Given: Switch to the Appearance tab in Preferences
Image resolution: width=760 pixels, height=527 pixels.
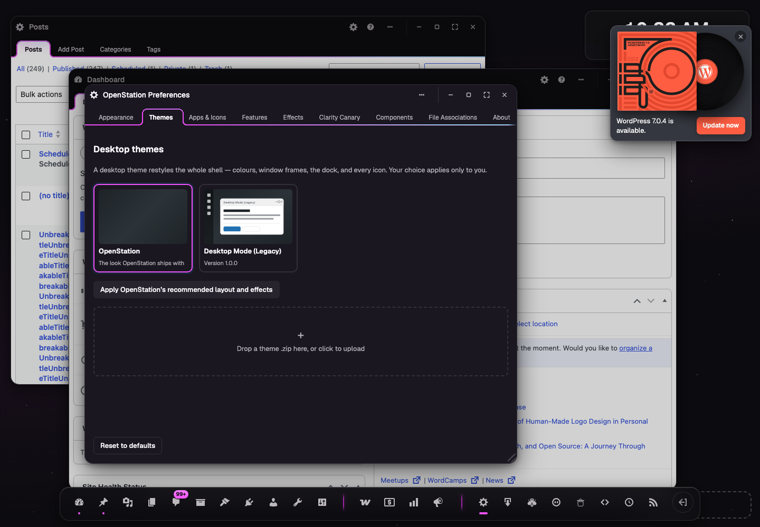Looking at the screenshot, I should [x=116, y=118].
